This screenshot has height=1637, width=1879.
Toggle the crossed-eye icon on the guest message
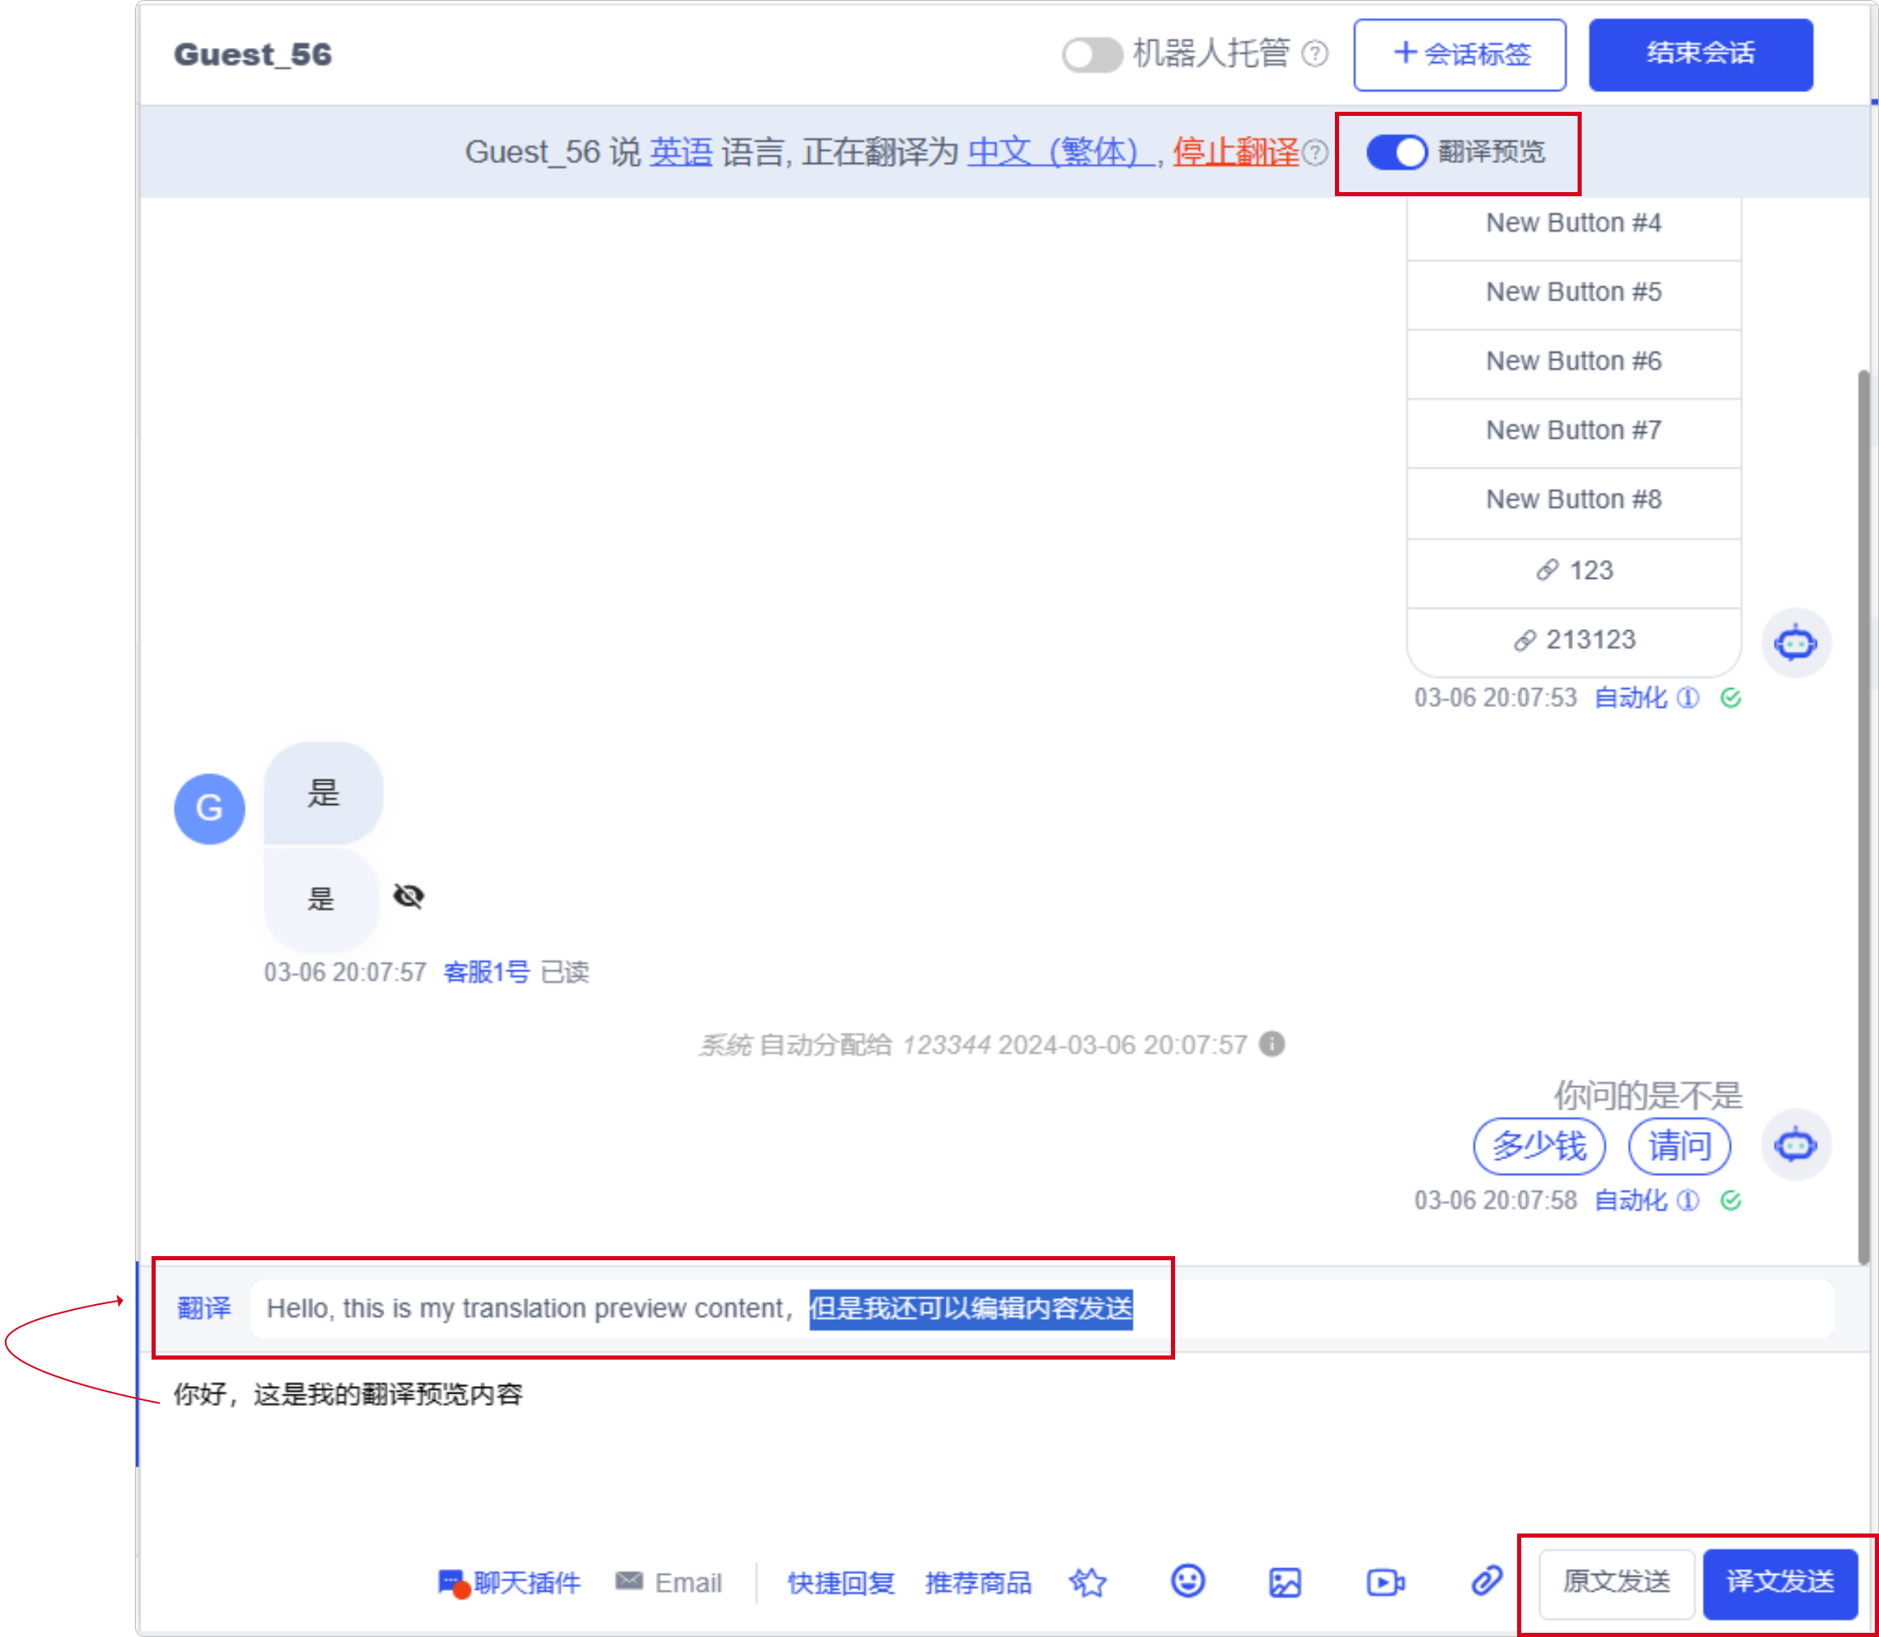[x=408, y=896]
